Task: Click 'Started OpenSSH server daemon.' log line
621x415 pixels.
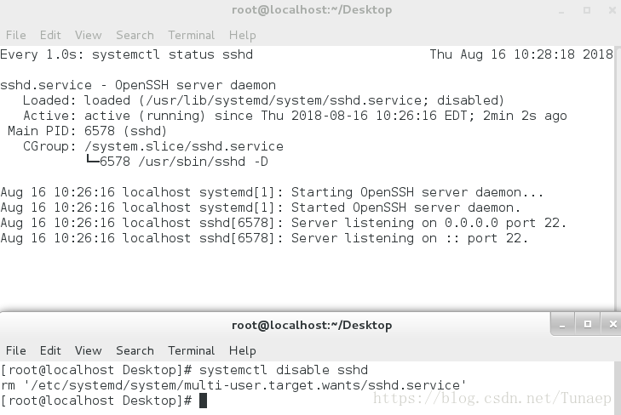Action: point(260,207)
